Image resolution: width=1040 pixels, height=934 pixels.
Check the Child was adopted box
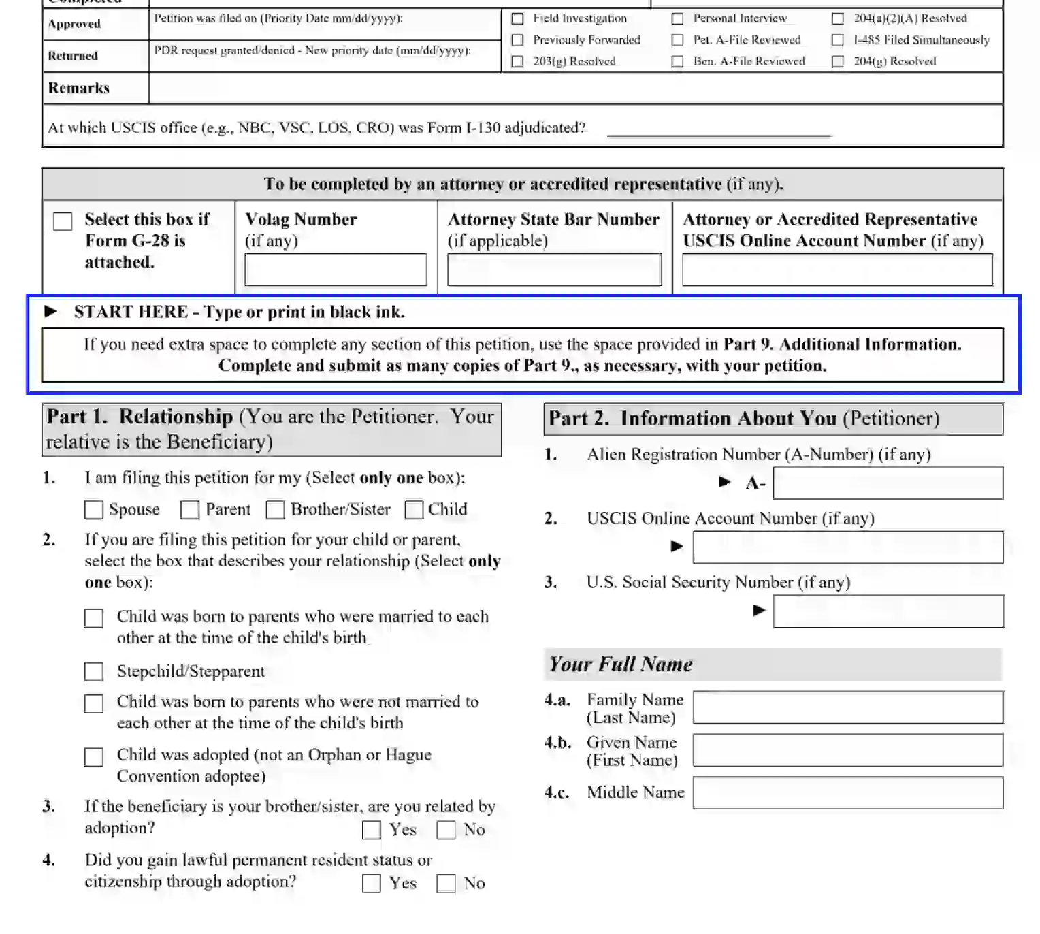(94, 757)
